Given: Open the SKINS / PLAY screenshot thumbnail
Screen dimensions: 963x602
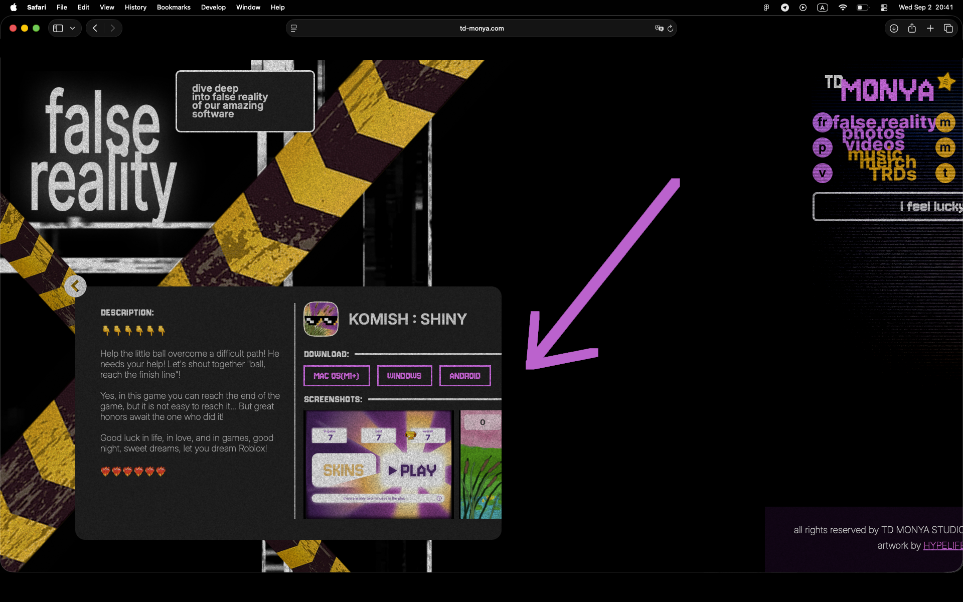Looking at the screenshot, I should pyautogui.click(x=379, y=465).
